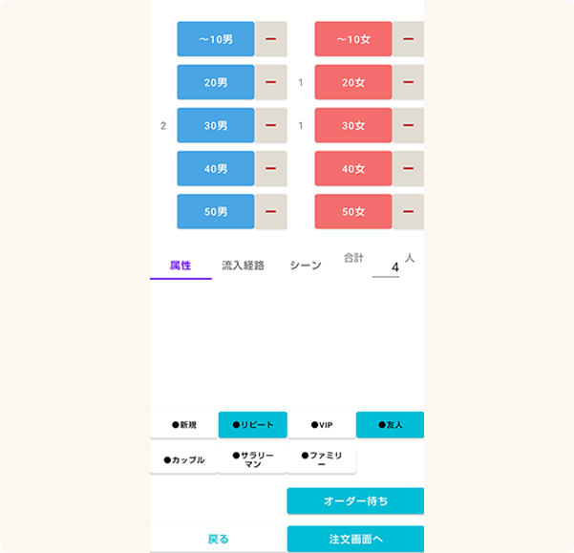Click minus icon beside 30女
This screenshot has height=553, width=574.
408,125
